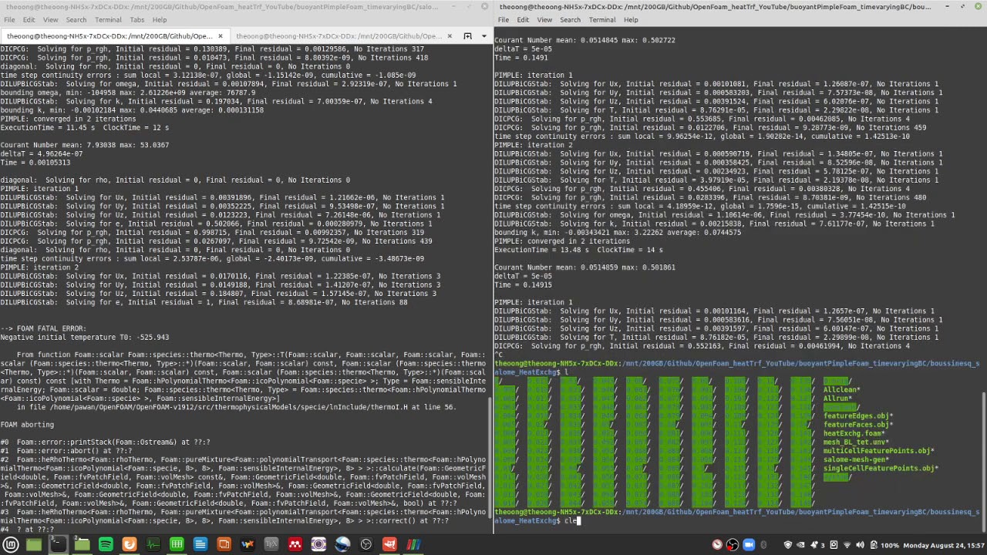Image resolution: width=987 pixels, height=555 pixels.
Task: Click the Zoom tray icon
Action: point(749,545)
